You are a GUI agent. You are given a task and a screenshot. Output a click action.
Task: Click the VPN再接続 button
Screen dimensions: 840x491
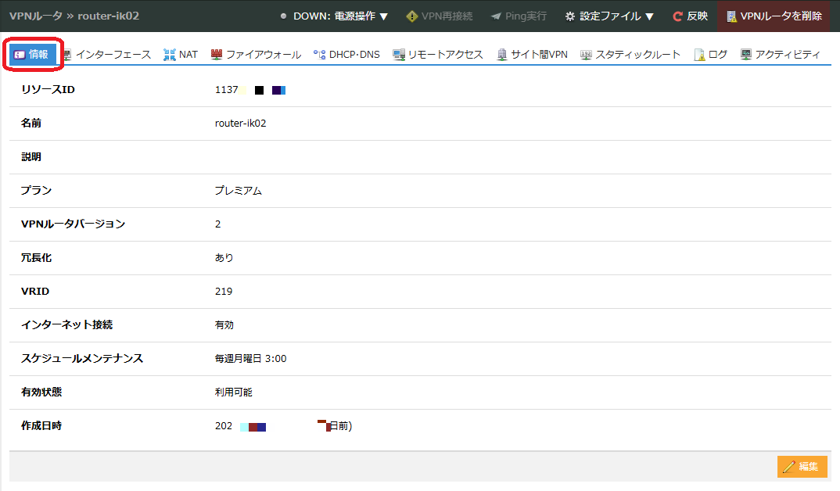point(440,16)
